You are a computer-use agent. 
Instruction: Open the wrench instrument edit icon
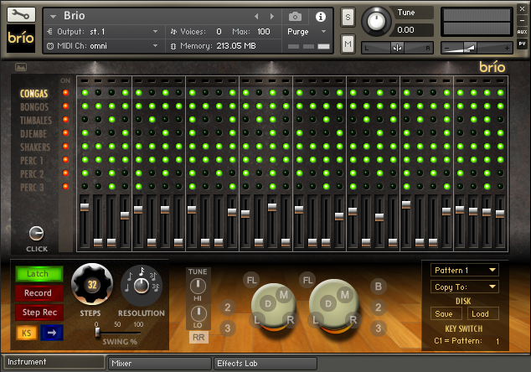click(21, 14)
